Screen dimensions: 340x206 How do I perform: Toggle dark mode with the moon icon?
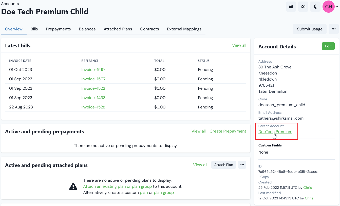(x=315, y=6)
